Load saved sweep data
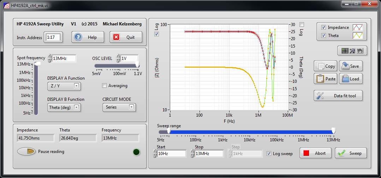The width and height of the screenshot is (381, 178). tap(351, 79)
